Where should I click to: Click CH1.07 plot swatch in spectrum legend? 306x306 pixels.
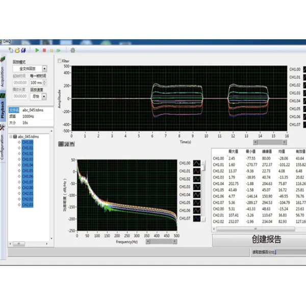click(x=197, y=218)
